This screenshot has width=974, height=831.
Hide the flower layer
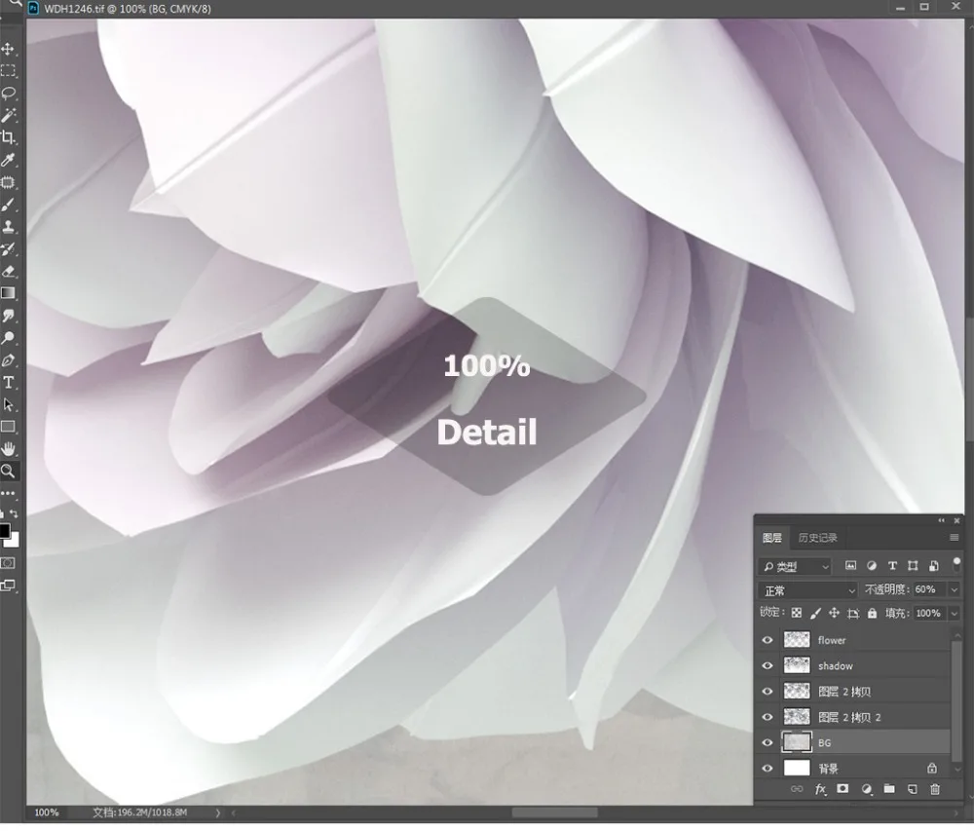[x=768, y=640]
